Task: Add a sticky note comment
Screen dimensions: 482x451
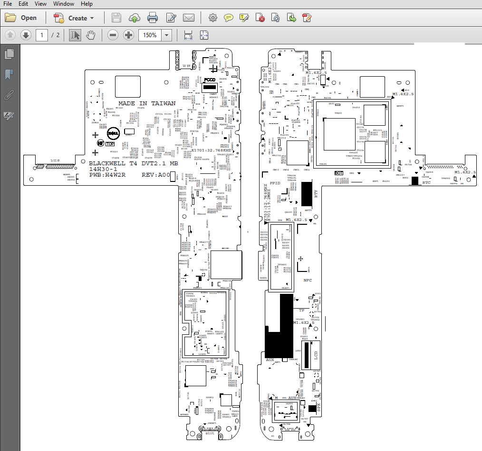Action: point(229,18)
